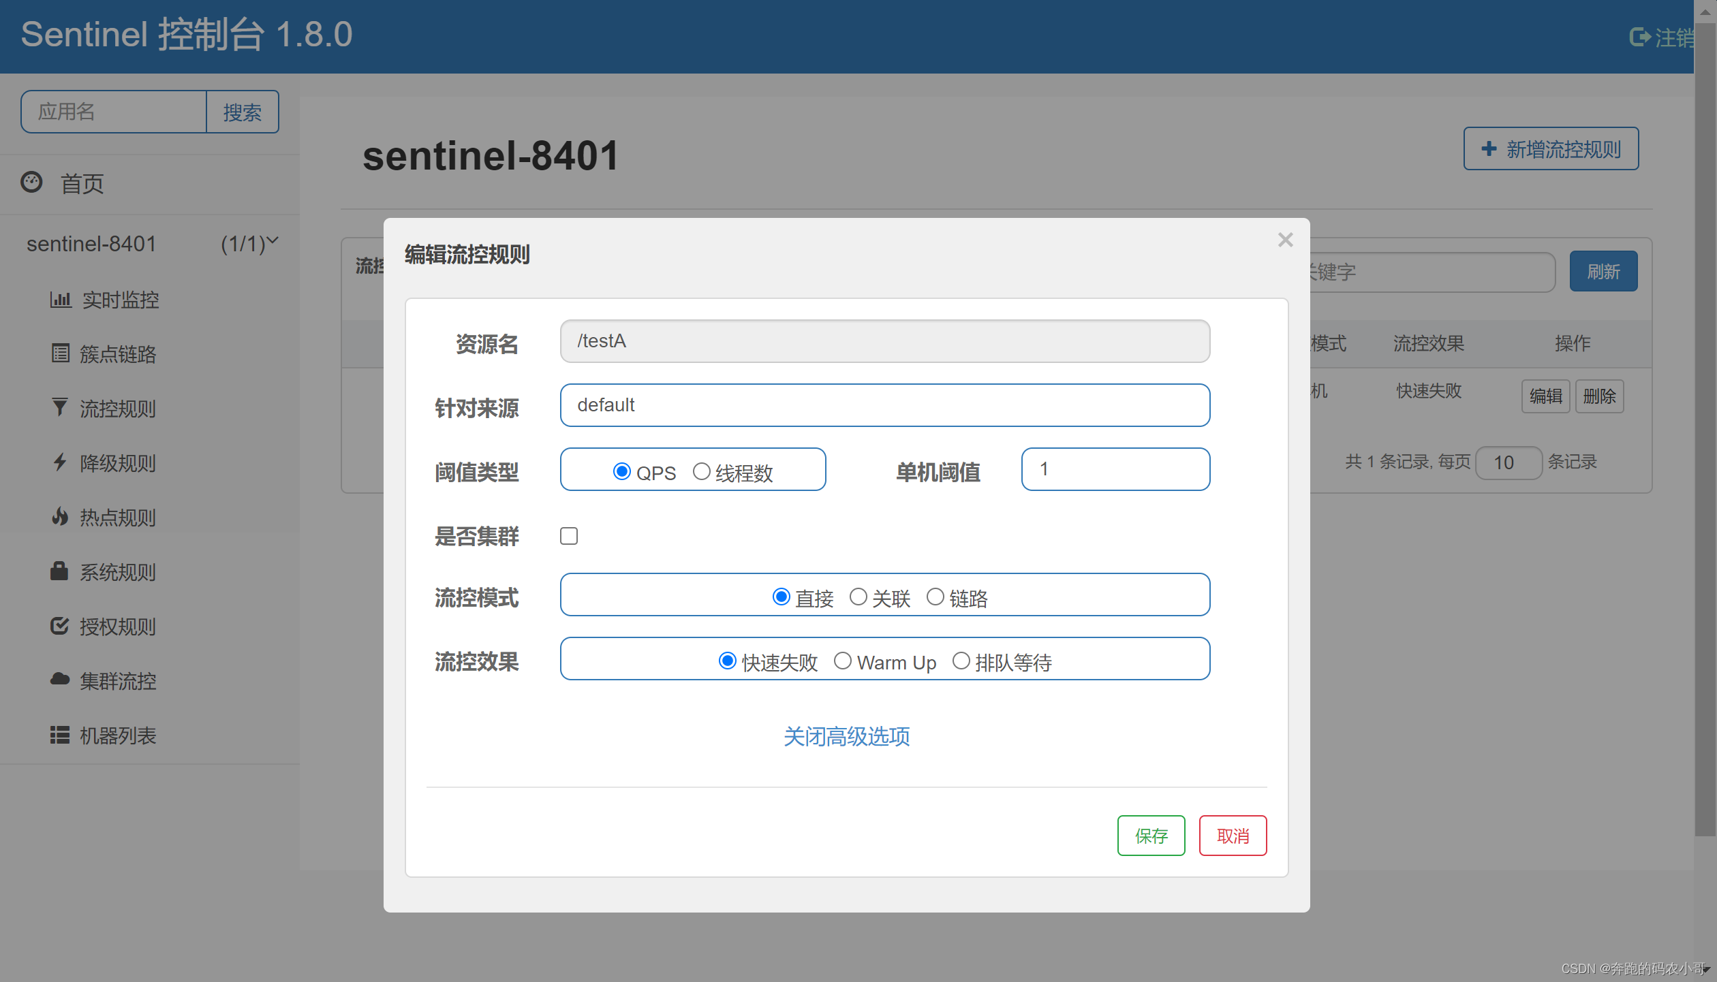Click the flame icon for 热点规则

pos(60,517)
